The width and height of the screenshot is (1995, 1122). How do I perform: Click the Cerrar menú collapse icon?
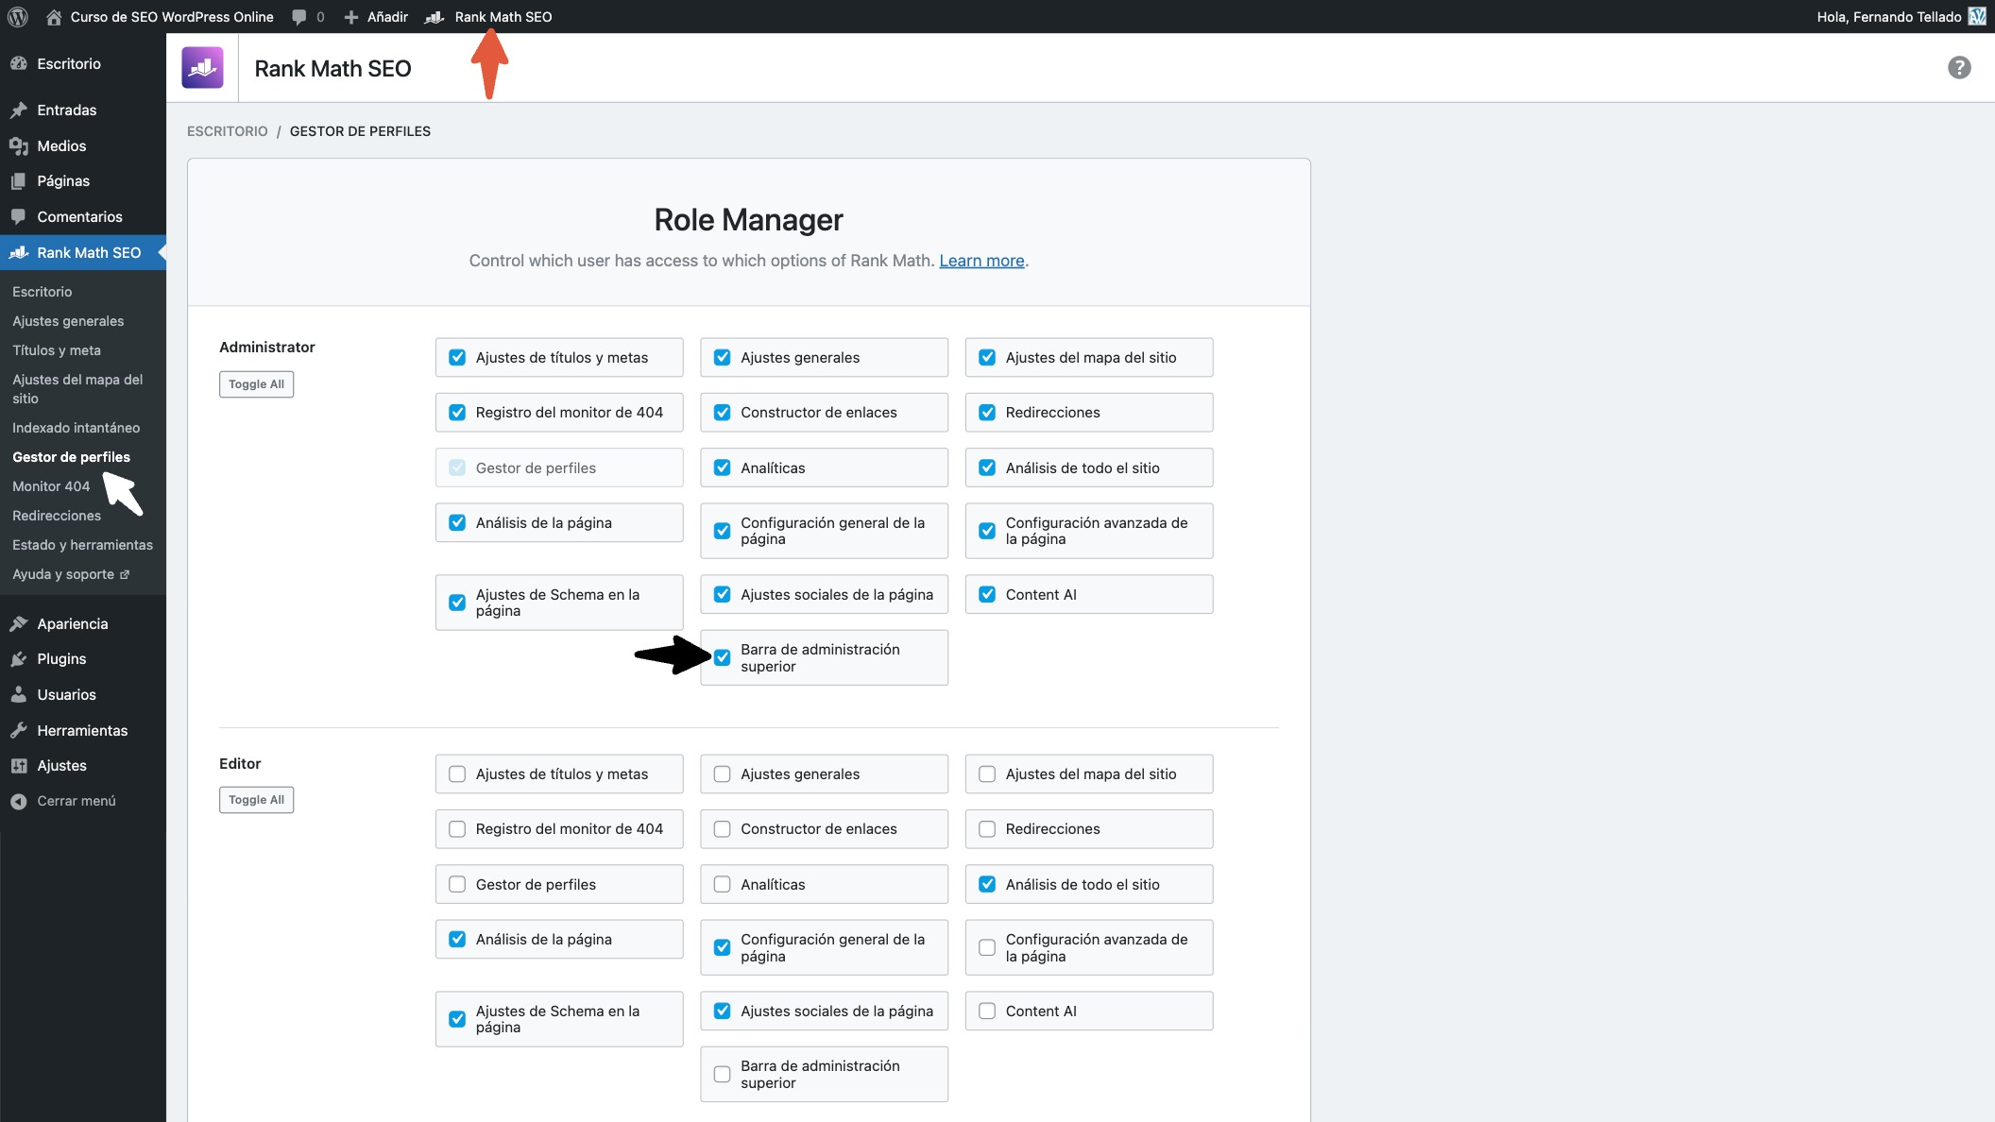point(18,801)
